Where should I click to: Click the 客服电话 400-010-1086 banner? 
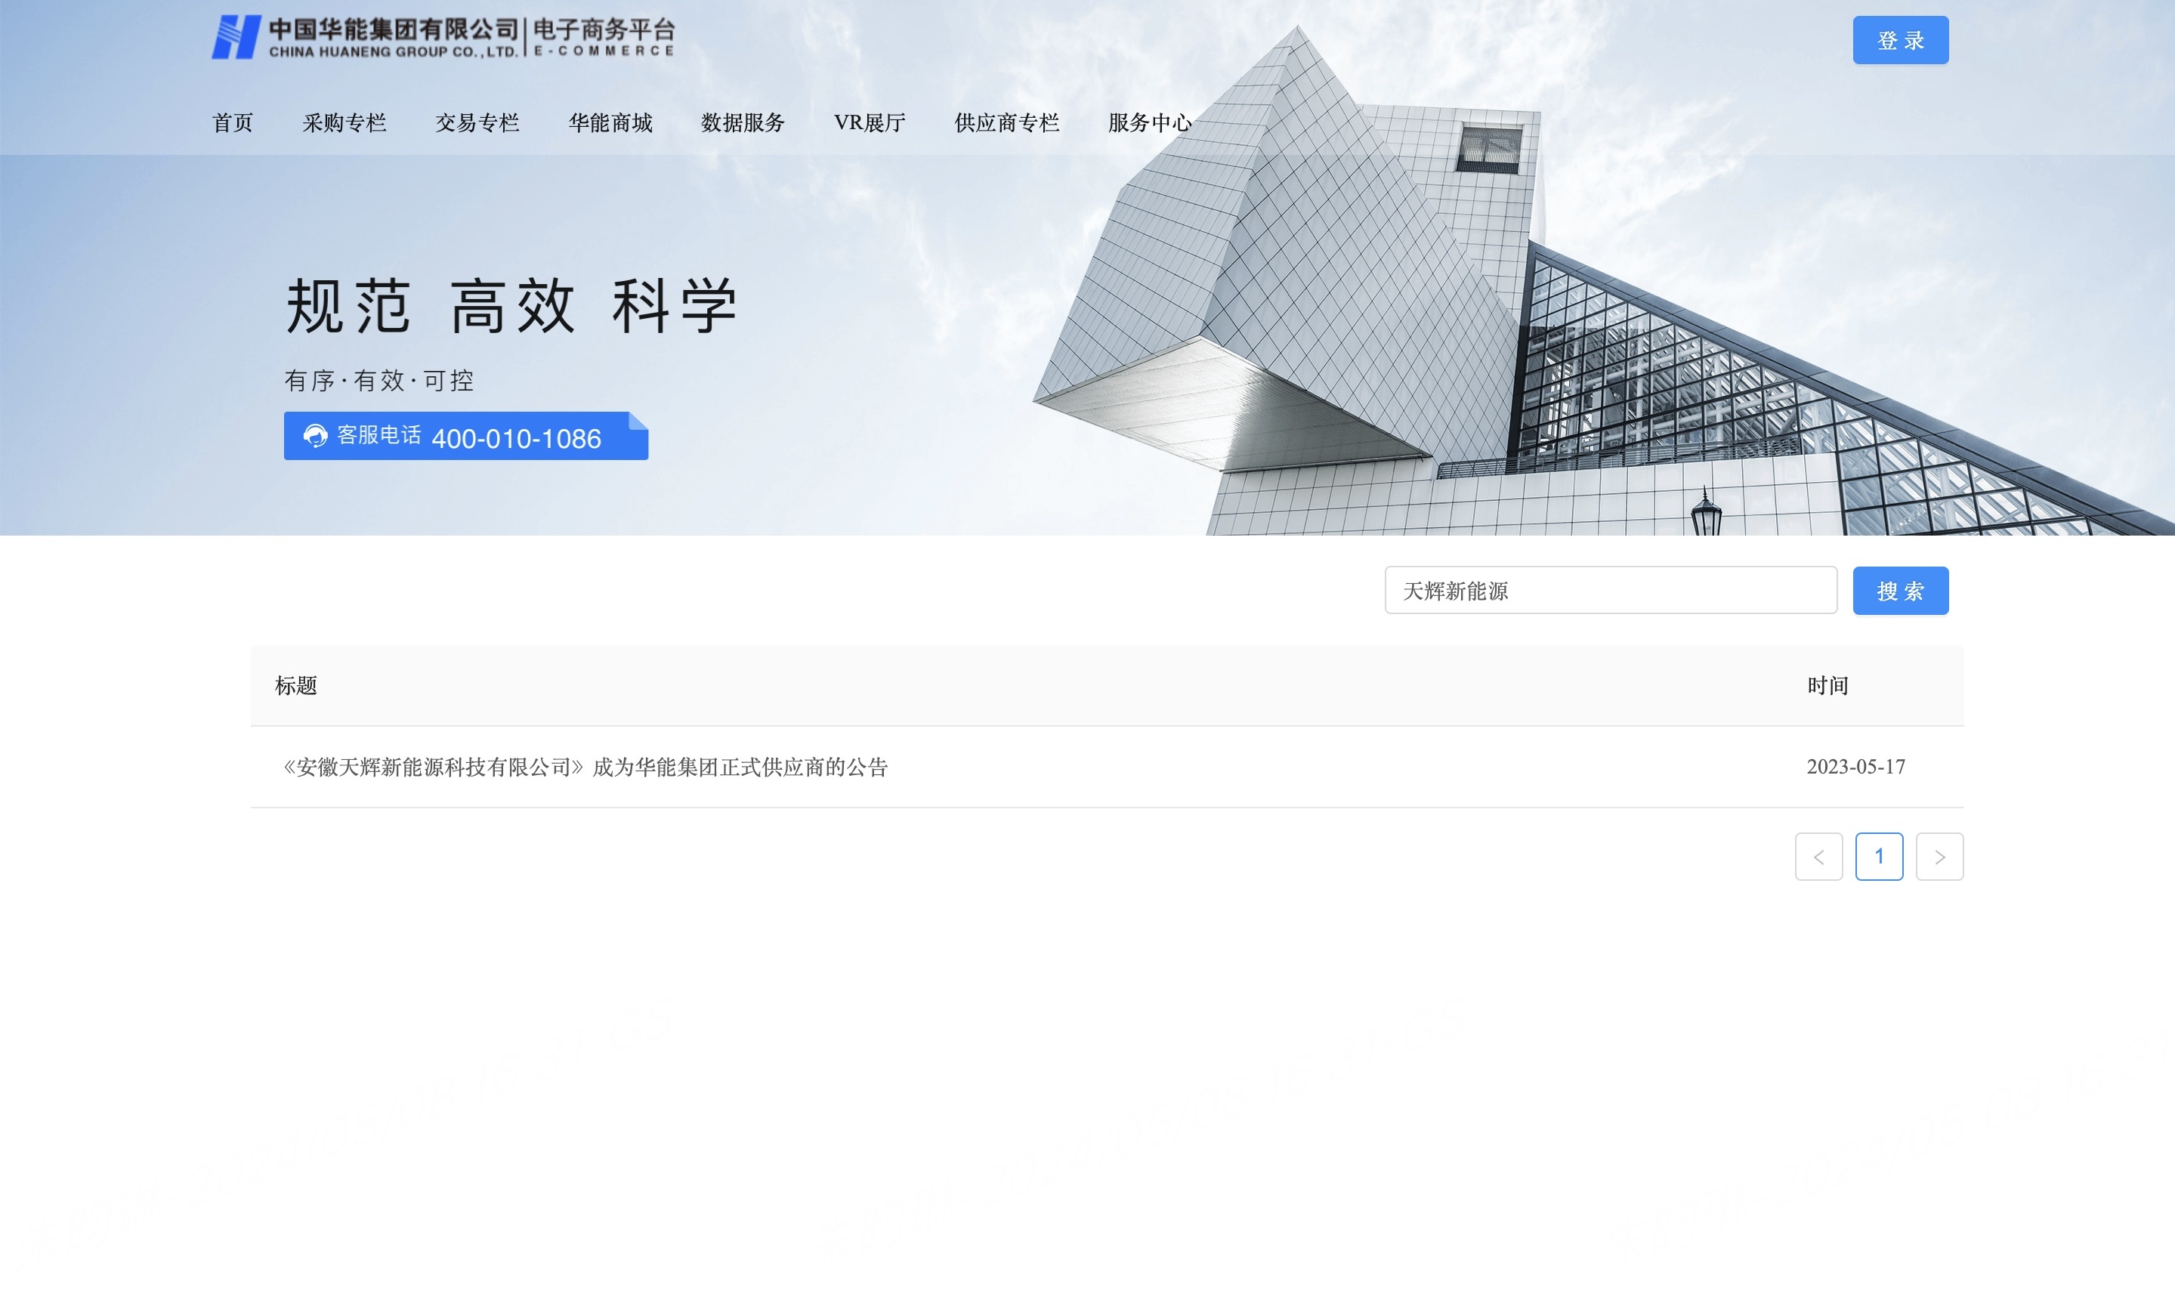tap(465, 436)
